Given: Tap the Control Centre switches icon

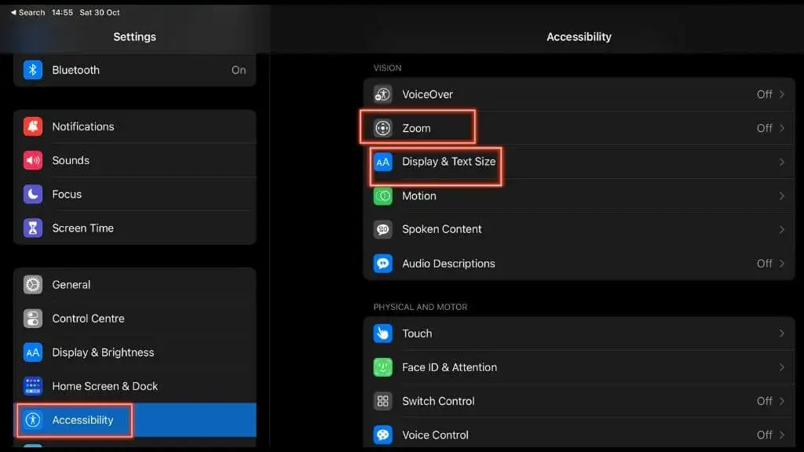Looking at the screenshot, I should 33,319.
